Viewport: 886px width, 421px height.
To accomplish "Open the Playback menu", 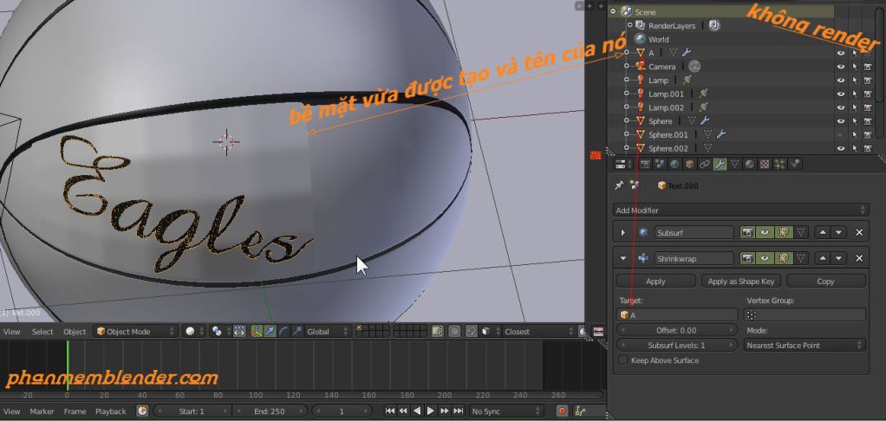I will [111, 411].
